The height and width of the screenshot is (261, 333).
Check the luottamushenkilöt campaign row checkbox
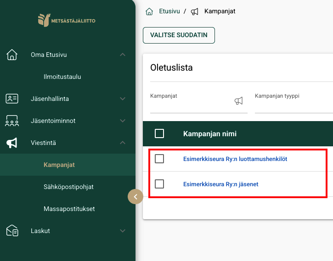pos(159,159)
